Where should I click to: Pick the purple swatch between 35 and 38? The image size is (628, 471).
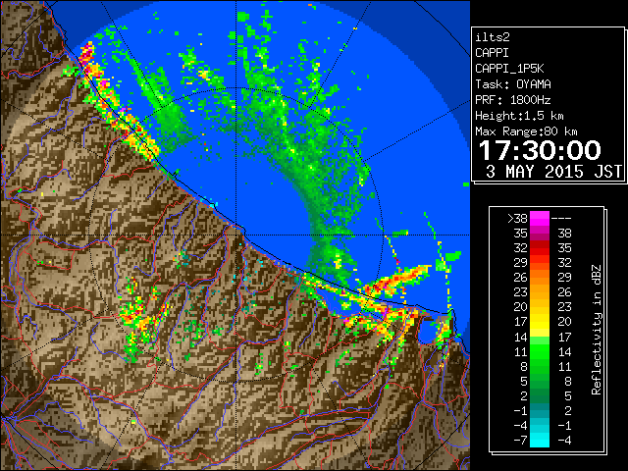tap(540, 234)
